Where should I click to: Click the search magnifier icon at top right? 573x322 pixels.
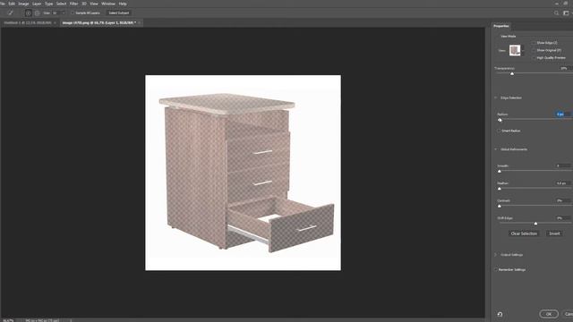556,13
